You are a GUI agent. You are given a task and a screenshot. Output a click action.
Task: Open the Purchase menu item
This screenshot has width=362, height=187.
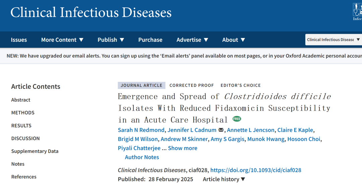pyautogui.click(x=150, y=40)
